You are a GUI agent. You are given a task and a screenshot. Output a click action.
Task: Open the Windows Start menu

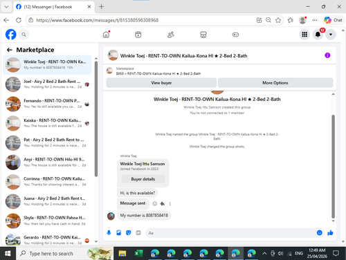pos(8,254)
